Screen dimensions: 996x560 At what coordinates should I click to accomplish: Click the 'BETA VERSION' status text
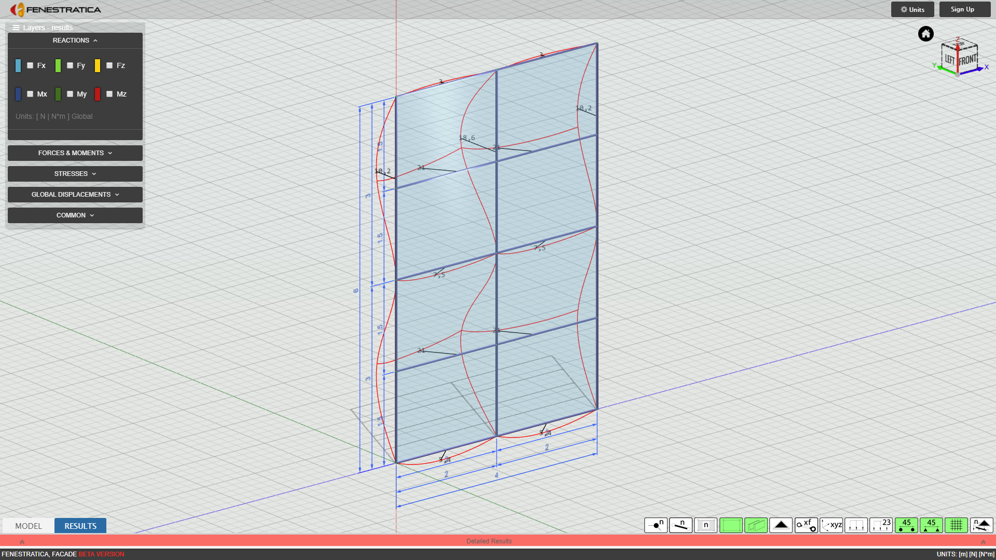101,554
